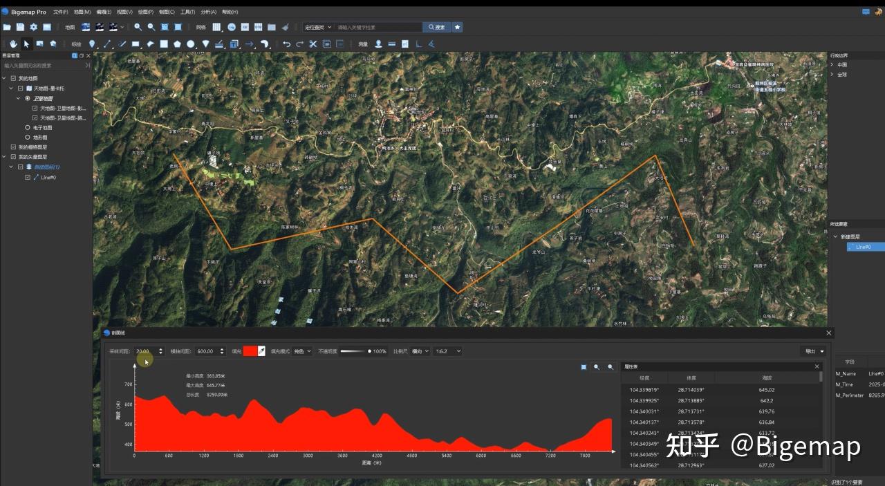The height and width of the screenshot is (486, 885).
Task: Select the 卫星地图 radio button
Action: click(28, 98)
